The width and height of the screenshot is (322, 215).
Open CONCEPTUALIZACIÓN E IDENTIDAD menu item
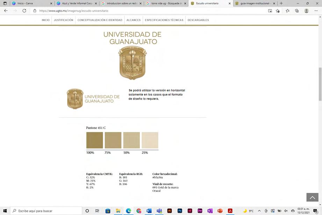point(100,20)
